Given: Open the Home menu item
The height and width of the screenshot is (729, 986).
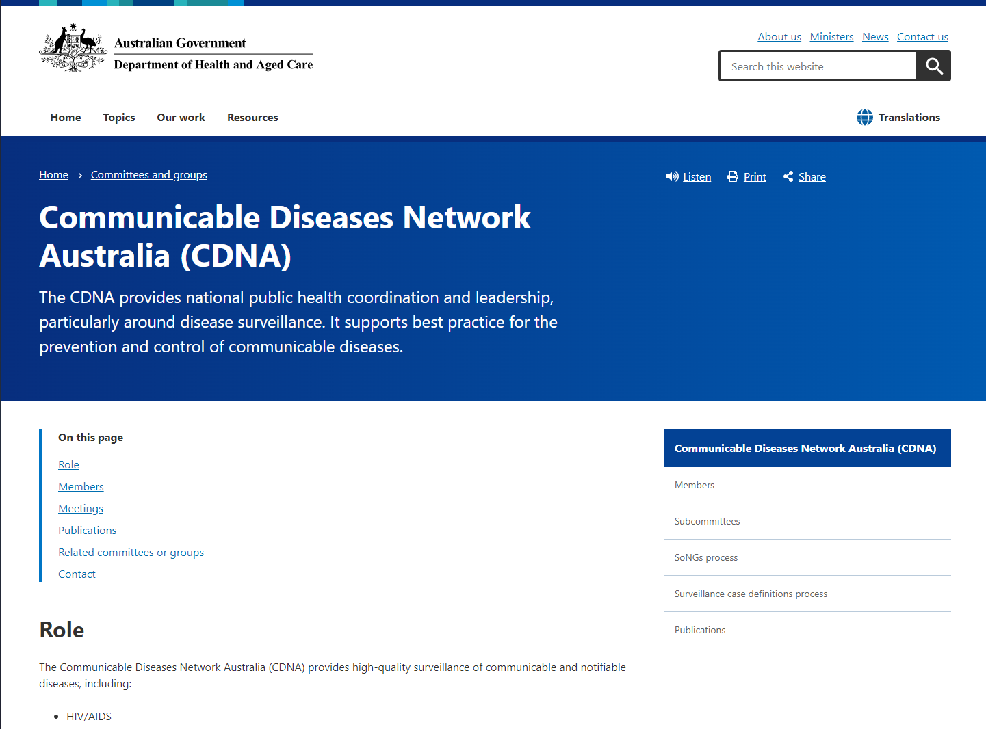Looking at the screenshot, I should tap(65, 117).
